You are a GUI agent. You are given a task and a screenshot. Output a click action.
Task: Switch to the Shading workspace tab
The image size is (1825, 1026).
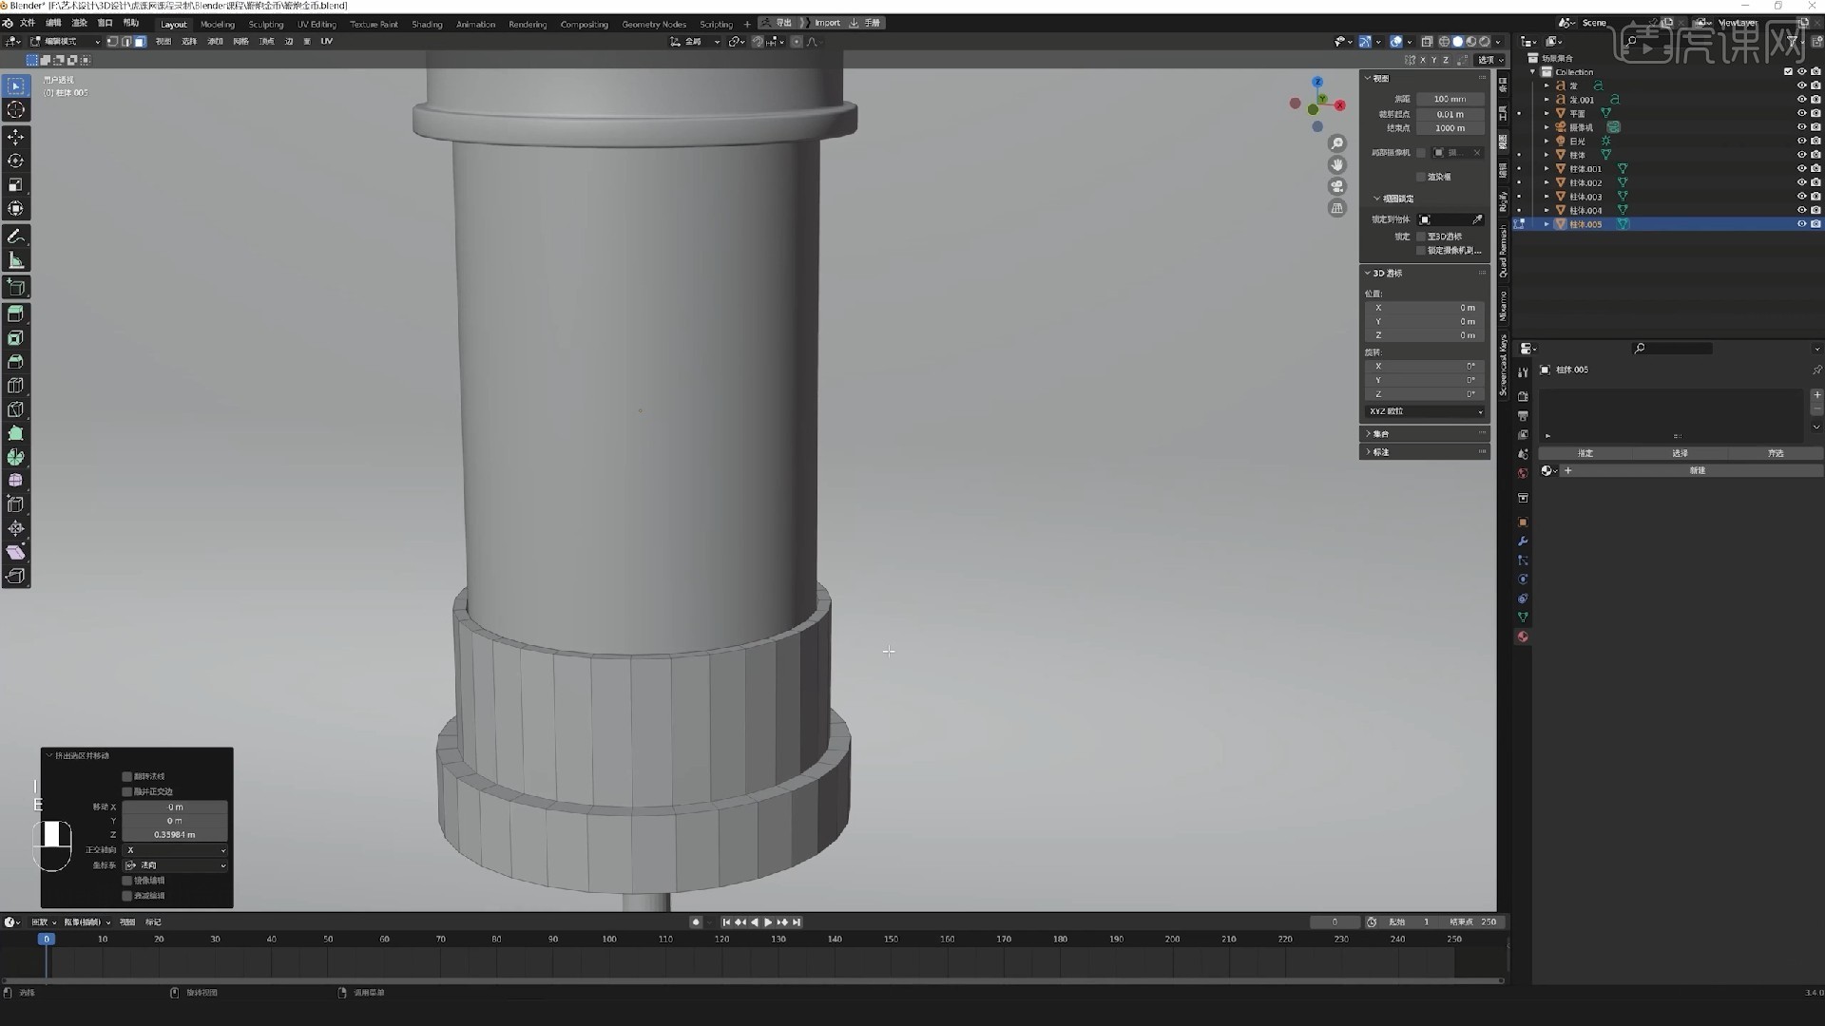(x=427, y=25)
